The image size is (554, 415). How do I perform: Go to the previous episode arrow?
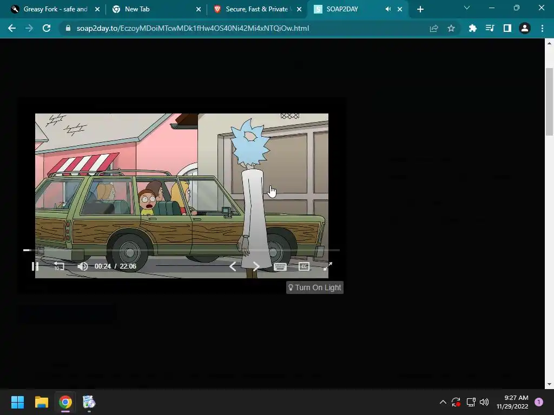pos(233,266)
